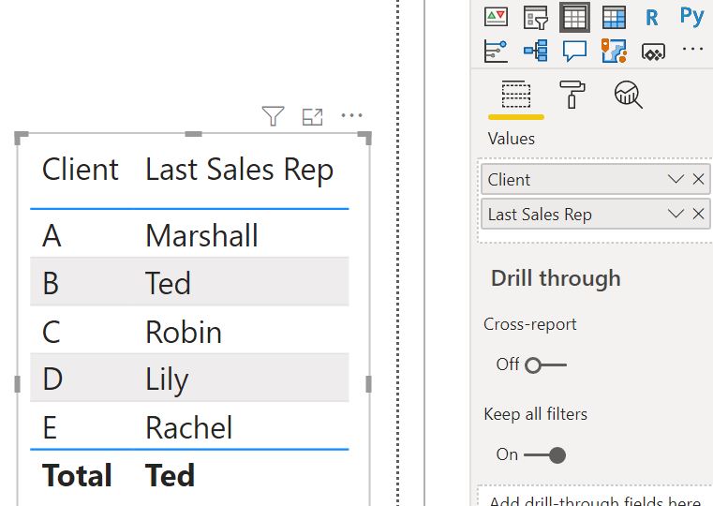Expand the Client field dropdown
The image size is (713, 506).
coord(676,179)
